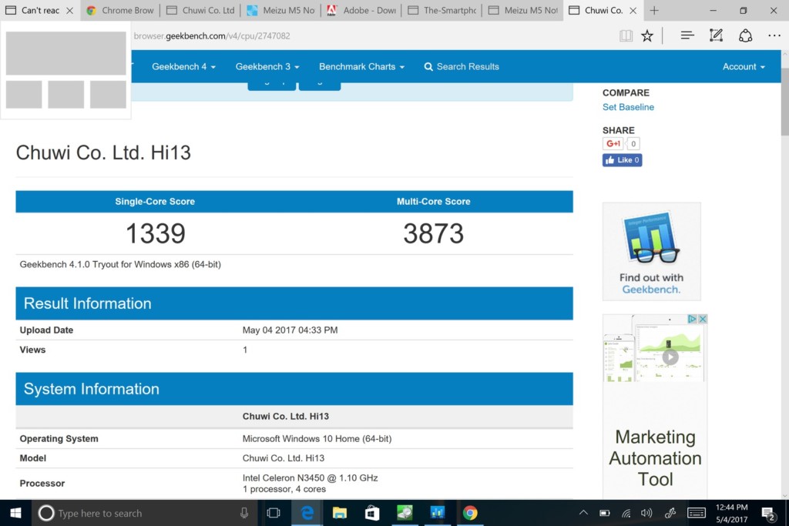Switch to the Adobe - Download tab
Image resolution: width=789 pixels, height=526 pixels.
click(361, 10)
